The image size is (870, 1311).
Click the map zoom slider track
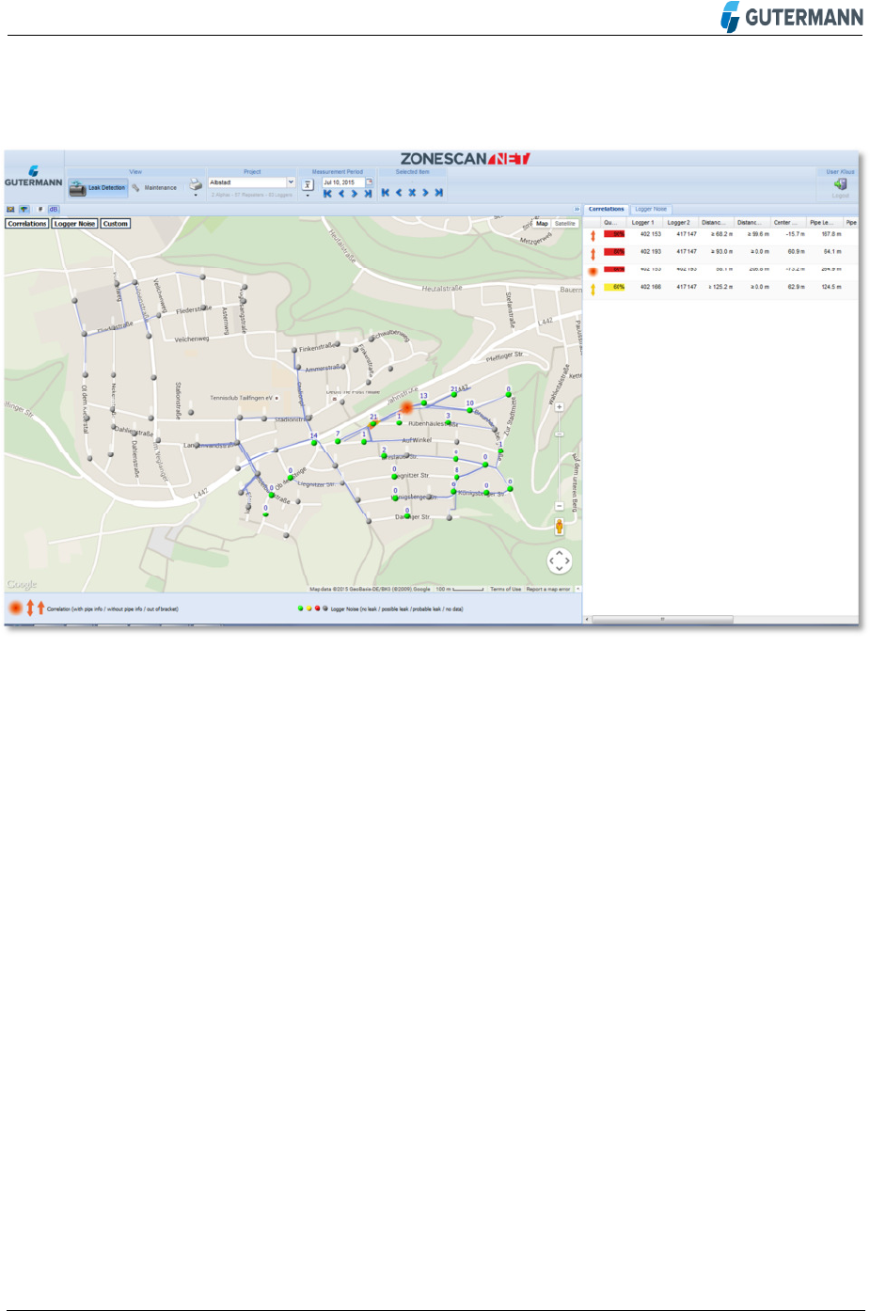coord(559,457)
